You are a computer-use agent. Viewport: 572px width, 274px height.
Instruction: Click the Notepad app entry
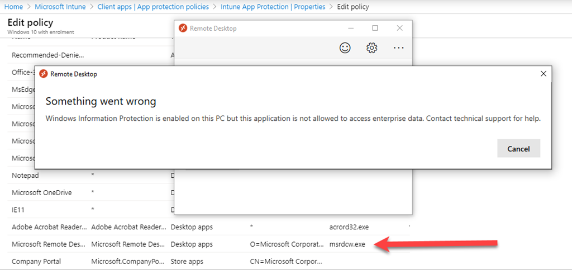tap(25, 176)
